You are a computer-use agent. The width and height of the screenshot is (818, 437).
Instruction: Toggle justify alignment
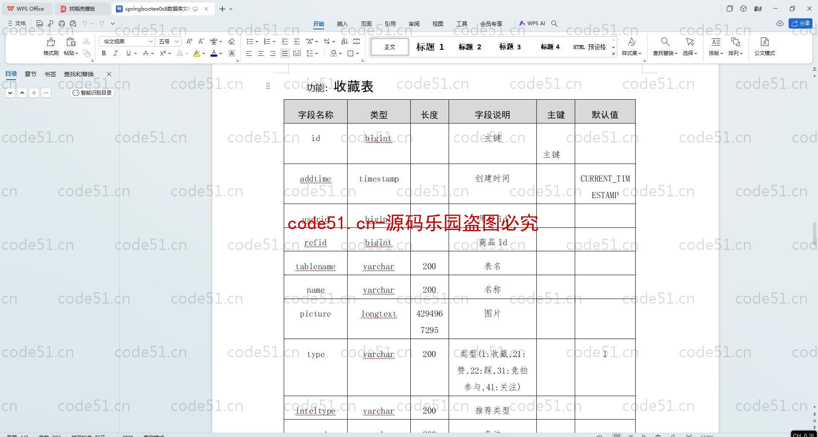pos(285,53)
